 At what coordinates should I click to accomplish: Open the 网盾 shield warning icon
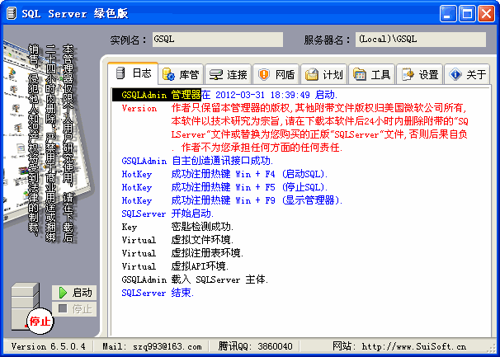[x=264, y=74]
